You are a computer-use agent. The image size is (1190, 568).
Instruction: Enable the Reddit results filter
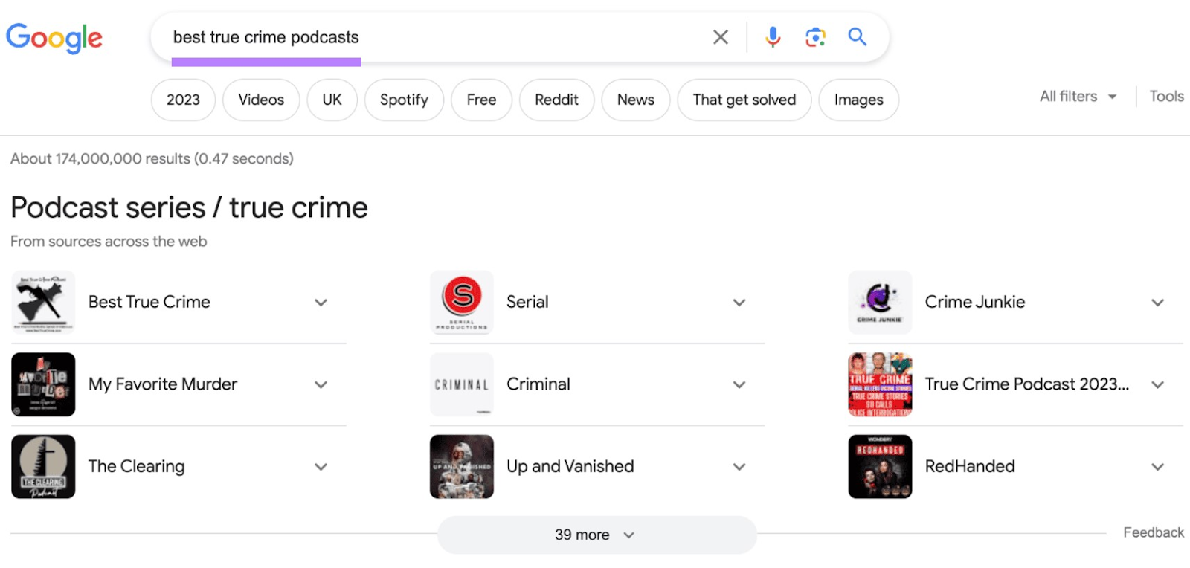pyautogui.click(x=556, y=100)
